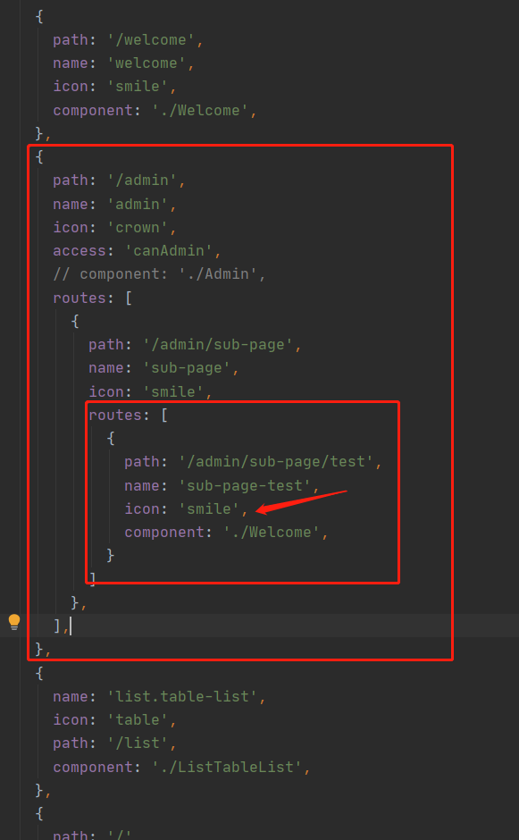
Task: Click the 'table' icon value
Action: coord(138,719)
